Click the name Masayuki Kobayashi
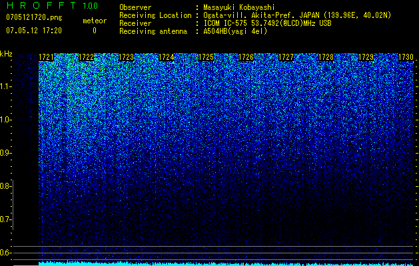Screen dimensions: 419x266 pyautogui.click(x=239, y=7)
